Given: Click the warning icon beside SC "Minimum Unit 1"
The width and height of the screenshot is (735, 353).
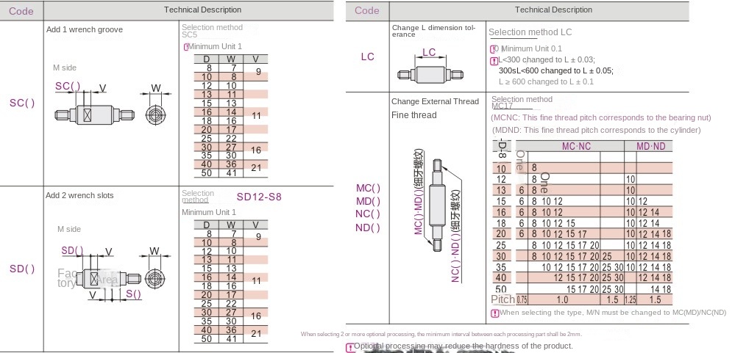Looking at the screenshot, I should [186, 47].
